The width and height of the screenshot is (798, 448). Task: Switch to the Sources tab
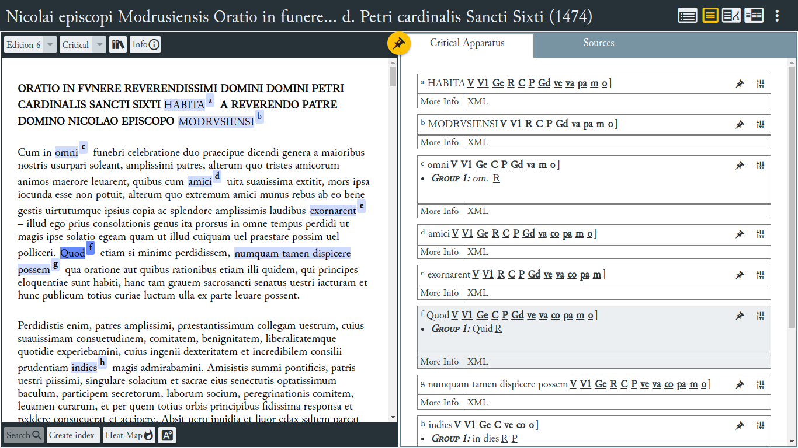click(599, 43)
